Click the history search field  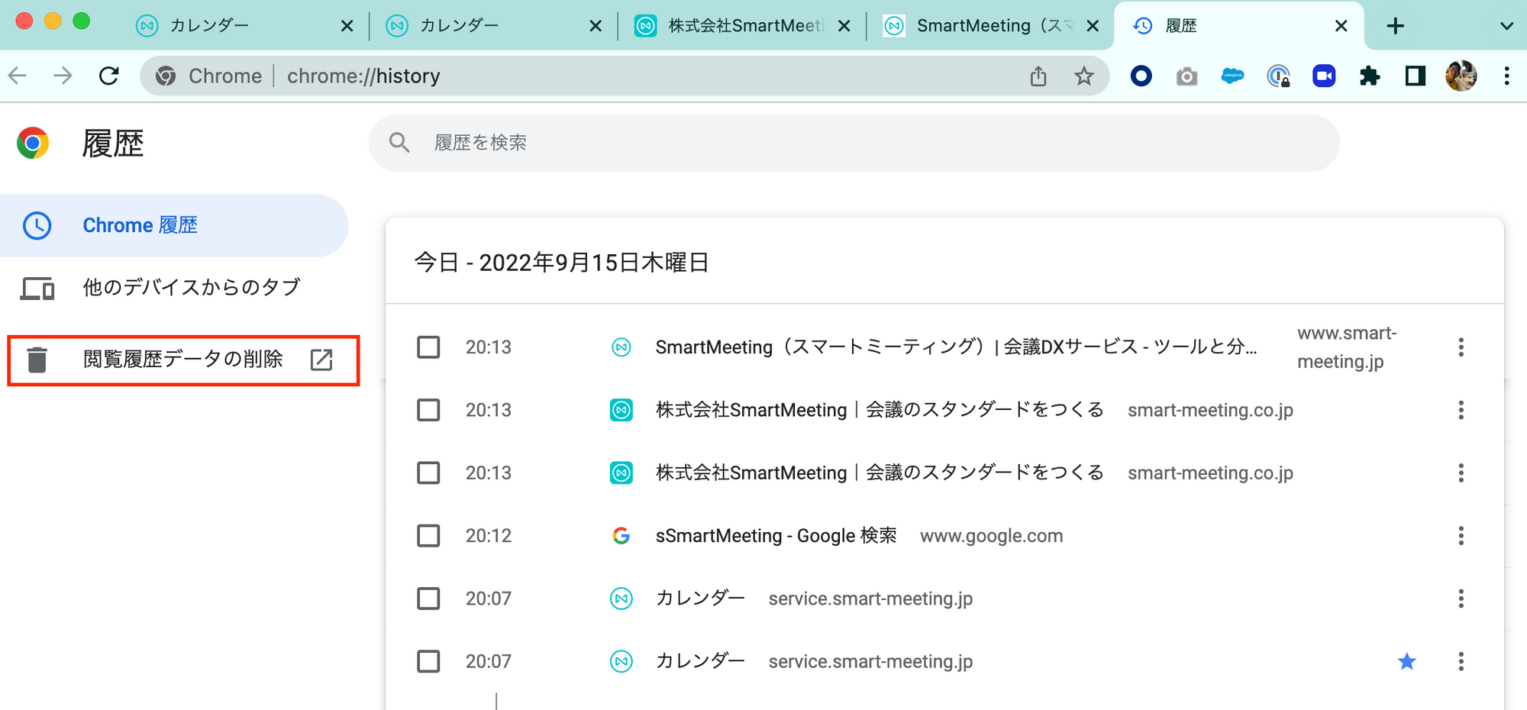point(854,143)
